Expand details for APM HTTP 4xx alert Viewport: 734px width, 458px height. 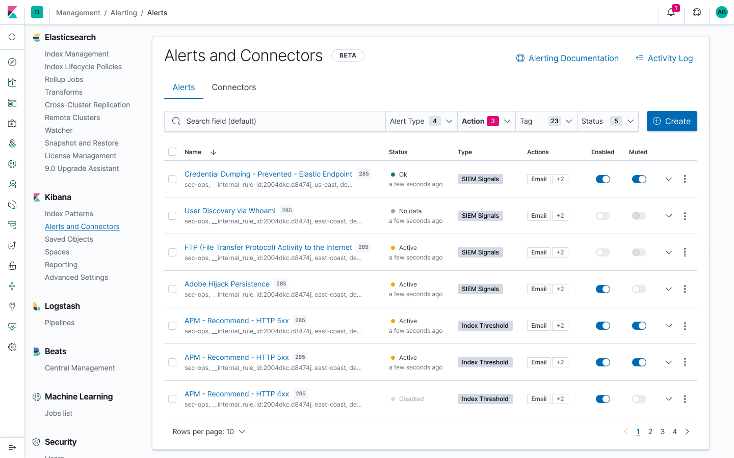(x=668, y=398)
